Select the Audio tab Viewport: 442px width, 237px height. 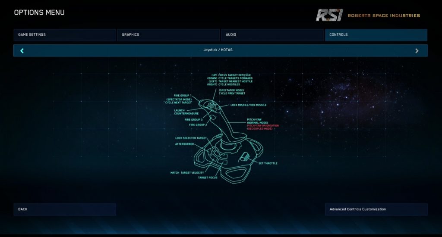tap(272, 35)
